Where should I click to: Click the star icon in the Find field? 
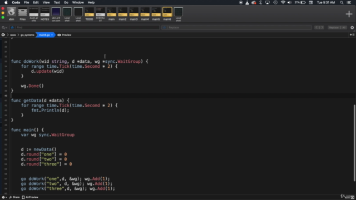(x=12, y=27)
